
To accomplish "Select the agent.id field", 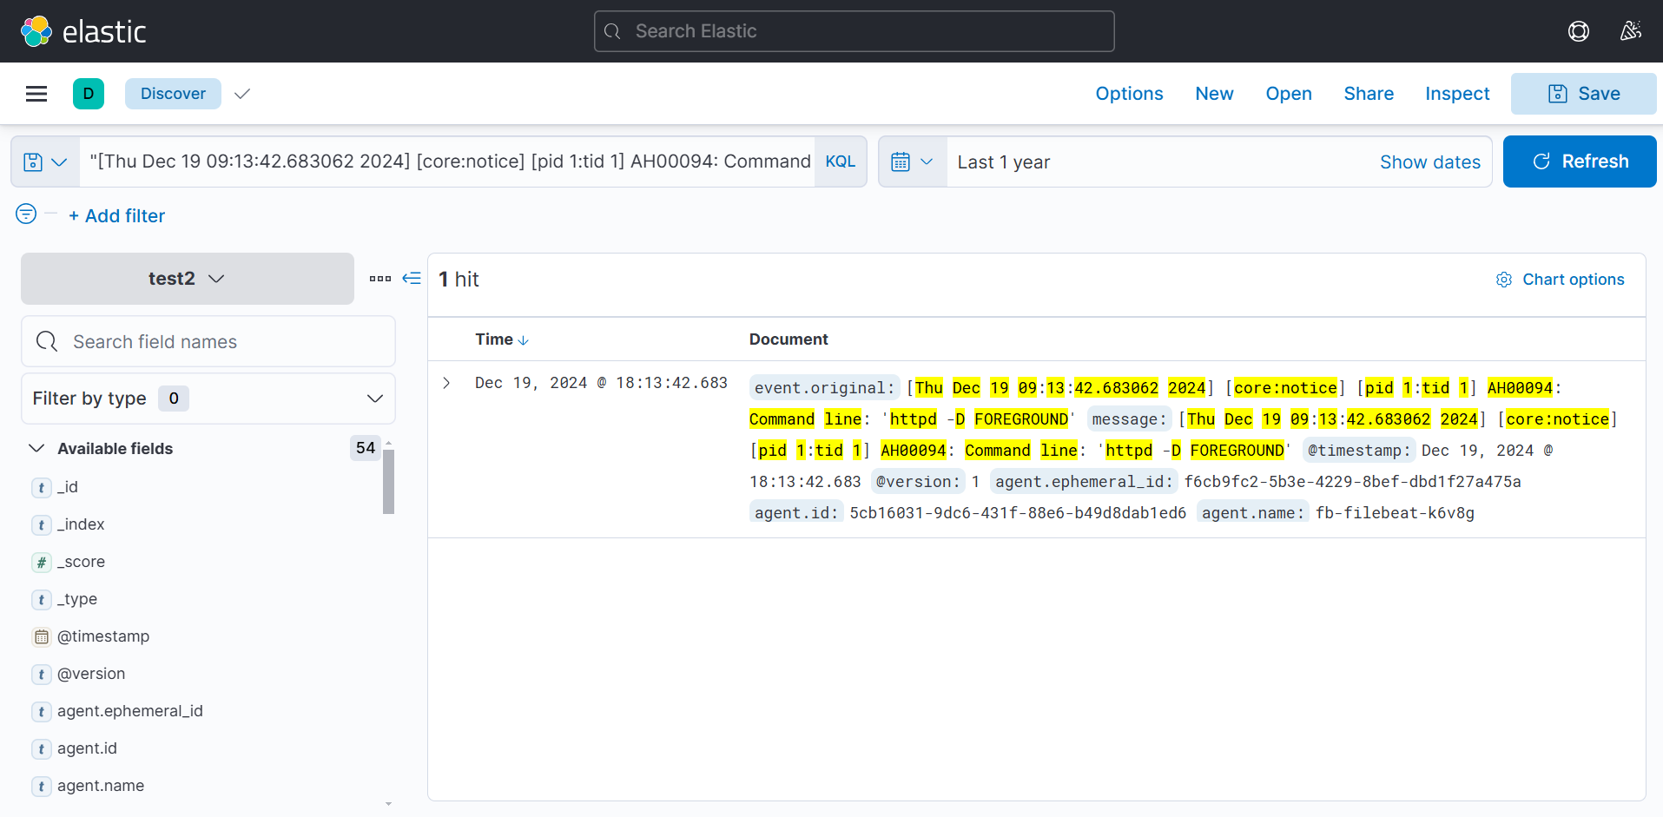I will pos(87,748).
